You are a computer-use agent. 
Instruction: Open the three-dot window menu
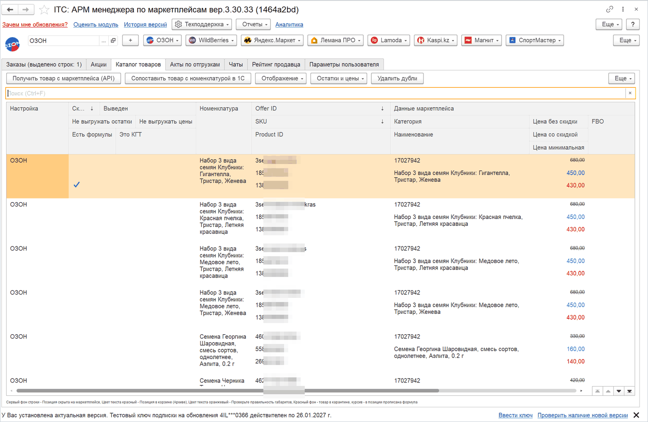tap(623, 9)
